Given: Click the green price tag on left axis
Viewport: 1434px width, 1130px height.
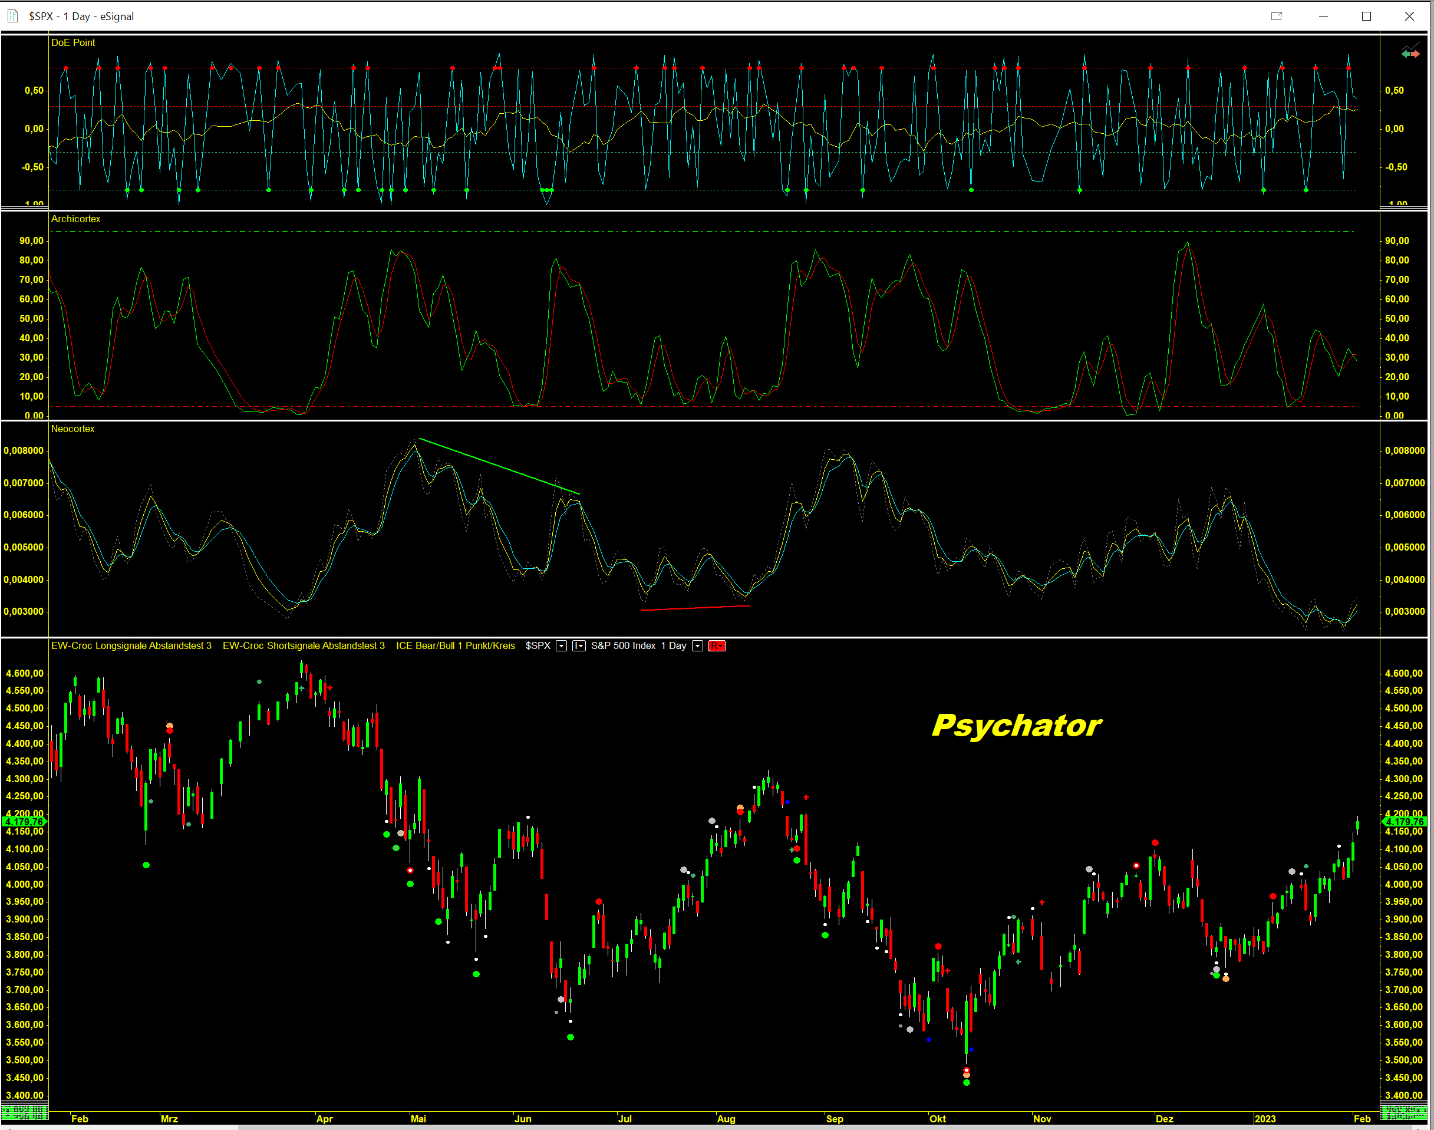Looking at the screenshot, I should pyautogui.click(x=24, y=822).
